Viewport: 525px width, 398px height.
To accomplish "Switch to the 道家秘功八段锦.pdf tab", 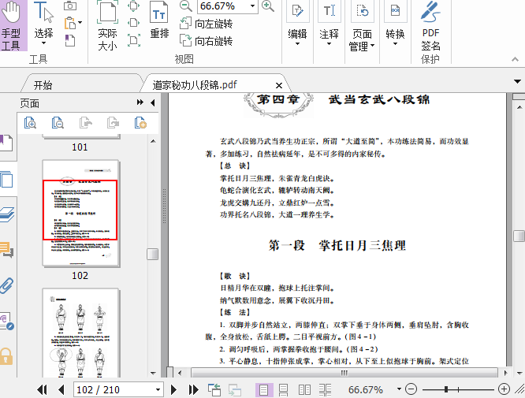I will [195, 85].
